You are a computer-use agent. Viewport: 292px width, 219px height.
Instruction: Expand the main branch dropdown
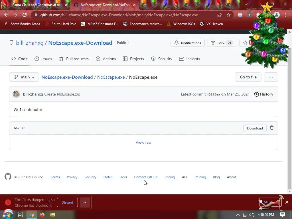click(24, 77)
